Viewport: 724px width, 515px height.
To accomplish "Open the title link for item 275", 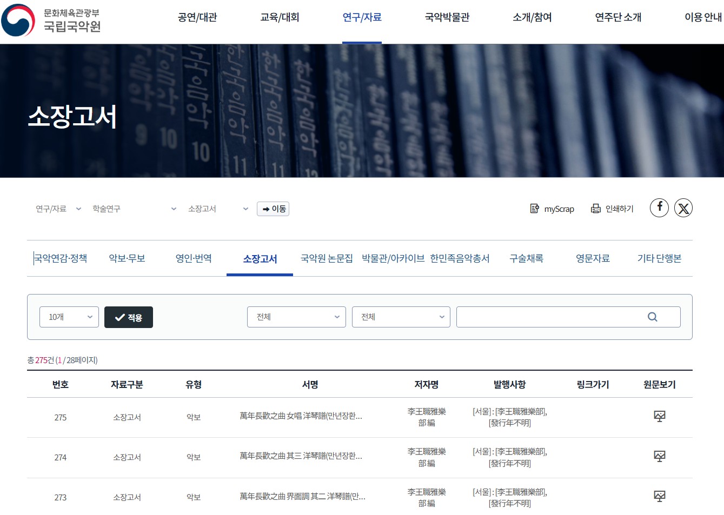I will [301, 416].
